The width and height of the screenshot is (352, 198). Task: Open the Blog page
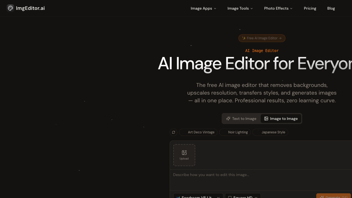(331, 8)
